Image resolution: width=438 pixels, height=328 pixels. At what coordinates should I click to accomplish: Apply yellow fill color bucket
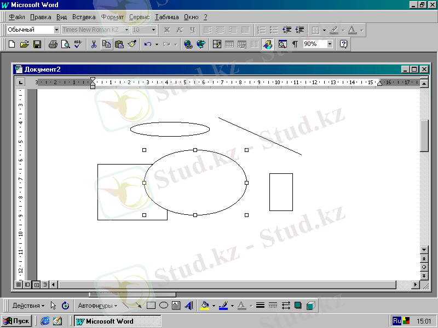[205, 306]
